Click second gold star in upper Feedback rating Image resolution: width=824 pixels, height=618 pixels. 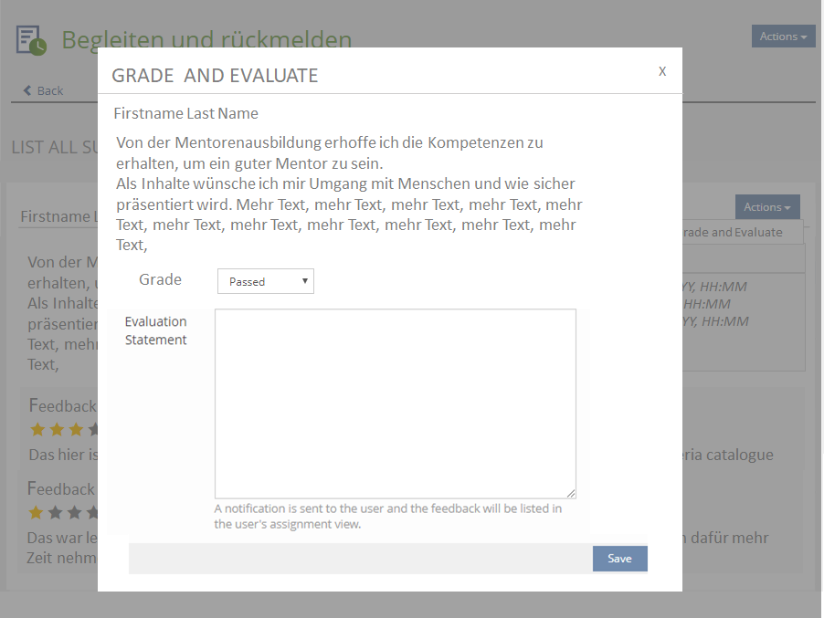point(57,429)
